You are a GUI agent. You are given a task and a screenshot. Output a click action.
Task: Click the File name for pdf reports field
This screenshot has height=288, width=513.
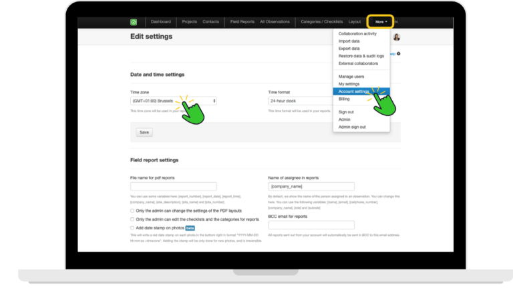click(x=174, y=187)
